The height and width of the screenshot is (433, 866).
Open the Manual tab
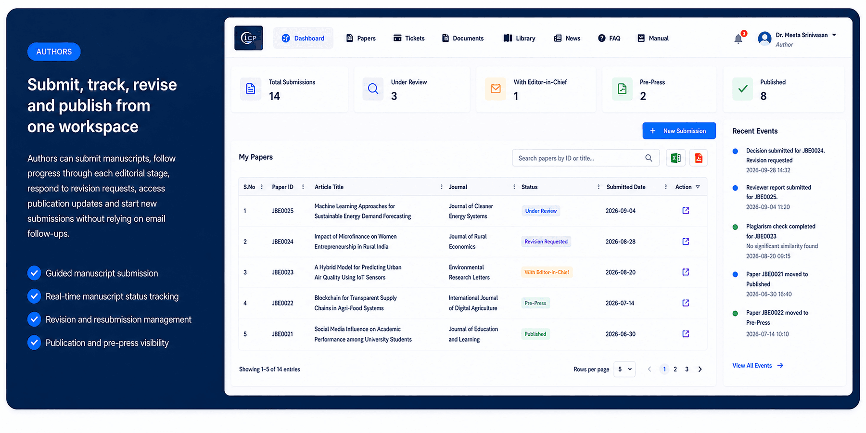coord(653,38)
